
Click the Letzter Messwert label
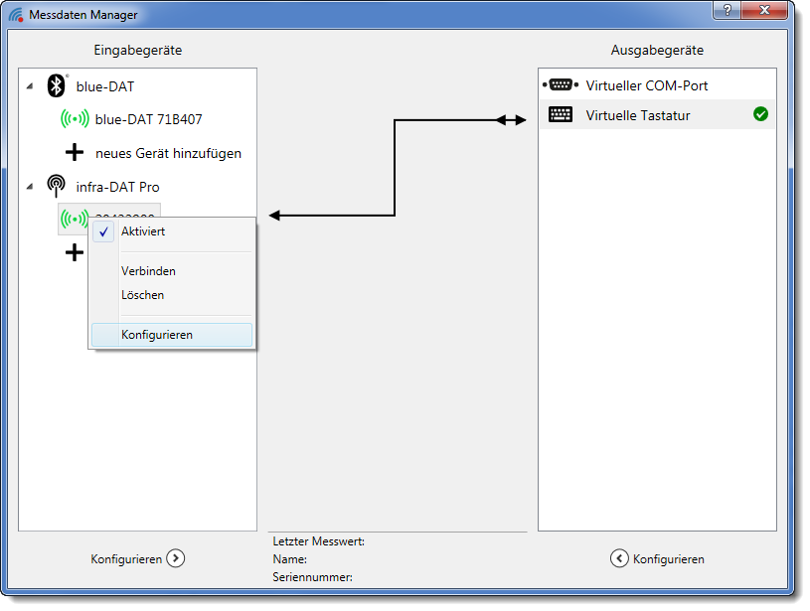[319, 541]
